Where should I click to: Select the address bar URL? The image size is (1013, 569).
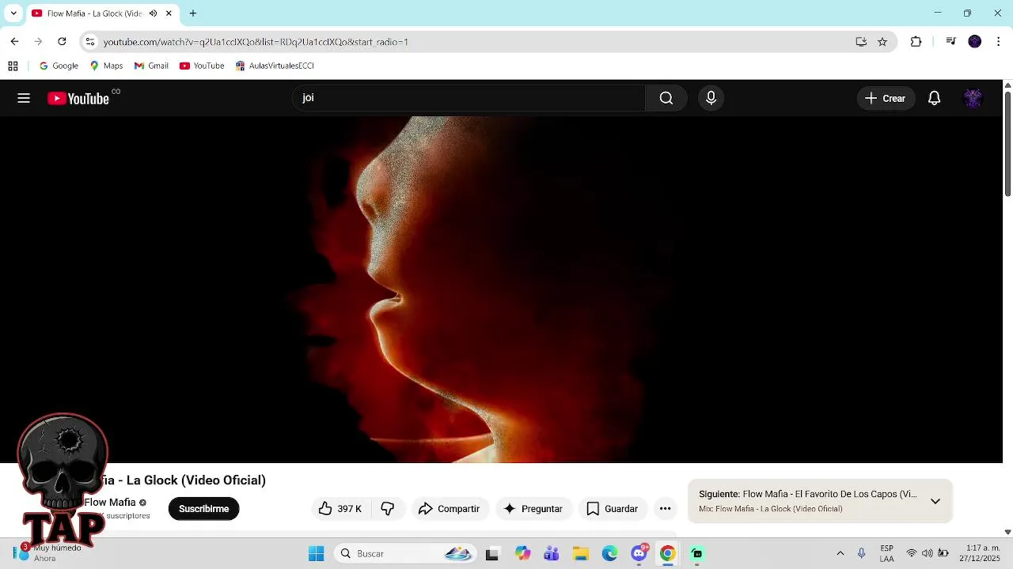256,42
